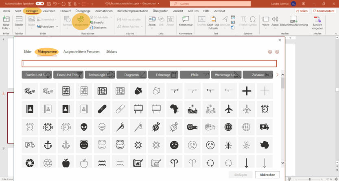Image resolution: width=339 pixels, height=181 pixels.
Task: Select the filled airplane pictogram
Action: [229, 109]
